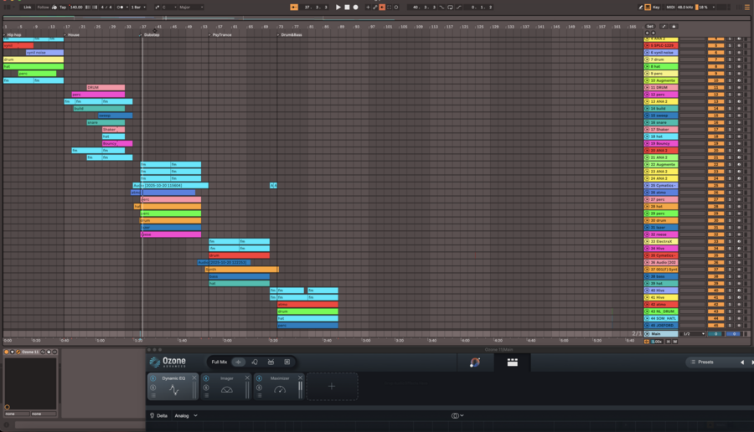The image size is (754, 432).
Task: Remove the Dynamic EQ module with X
Action: click(x=194, y=378)
